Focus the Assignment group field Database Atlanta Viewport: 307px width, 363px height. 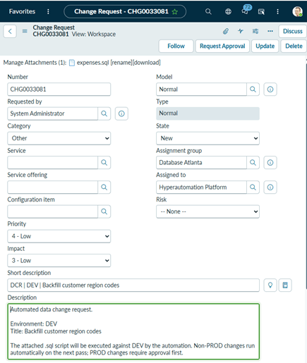click(202, 163)
